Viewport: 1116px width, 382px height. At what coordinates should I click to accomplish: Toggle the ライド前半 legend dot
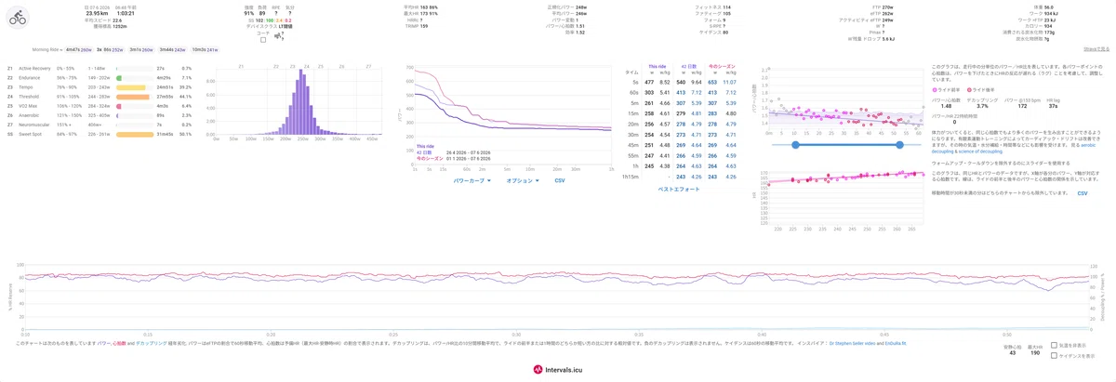935,90
